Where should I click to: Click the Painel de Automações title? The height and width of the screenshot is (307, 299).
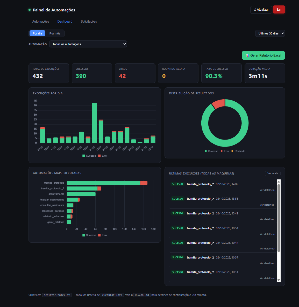pos(54,10)
